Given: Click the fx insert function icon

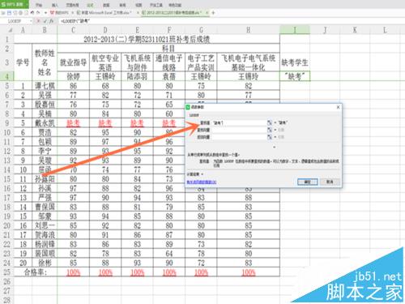Looking at the screenshot, I should tap(51, 21).
